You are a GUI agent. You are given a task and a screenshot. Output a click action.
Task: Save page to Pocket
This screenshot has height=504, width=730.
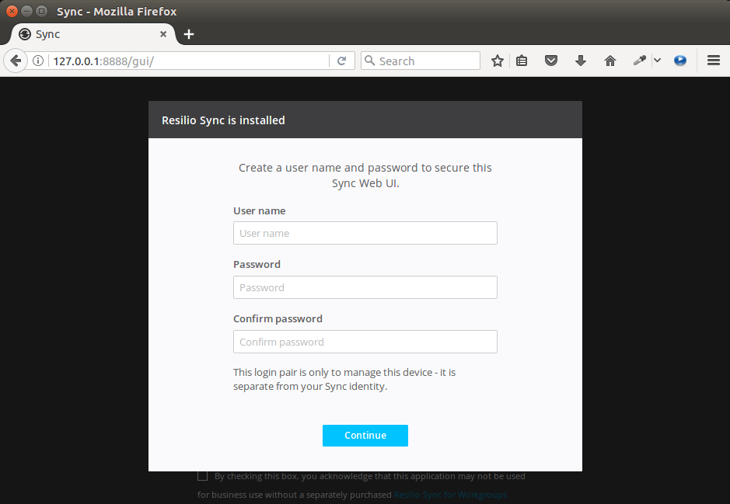(551, 61)
